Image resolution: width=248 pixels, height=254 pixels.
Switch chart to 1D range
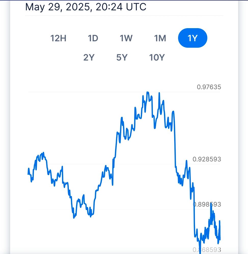click(x=93, y=38)
